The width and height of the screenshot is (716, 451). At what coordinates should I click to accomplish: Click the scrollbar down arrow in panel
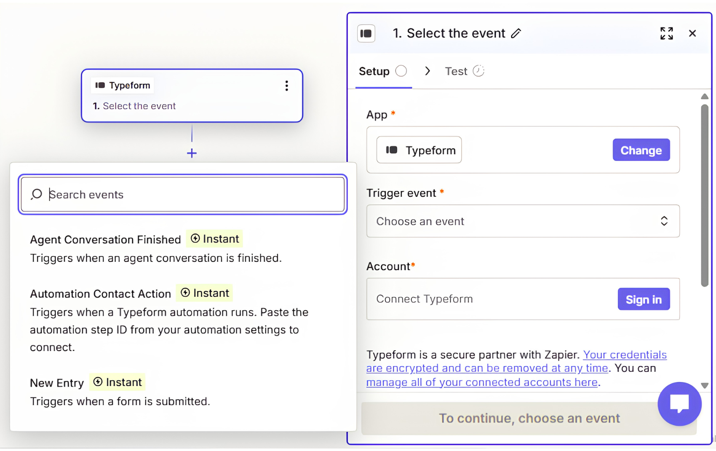coord(705,386)
